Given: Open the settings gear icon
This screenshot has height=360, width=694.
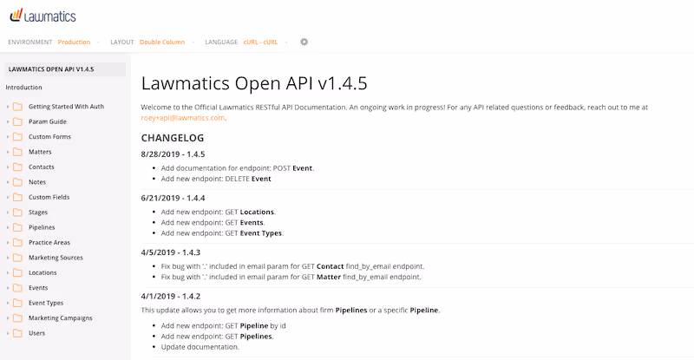Looking at the screenshot, I should tap(304, 42).
